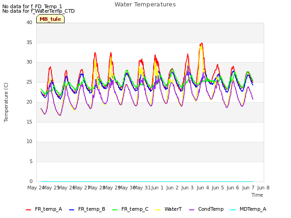Click the Jun 8 x-axis tick label

click(x=263, y=188)
